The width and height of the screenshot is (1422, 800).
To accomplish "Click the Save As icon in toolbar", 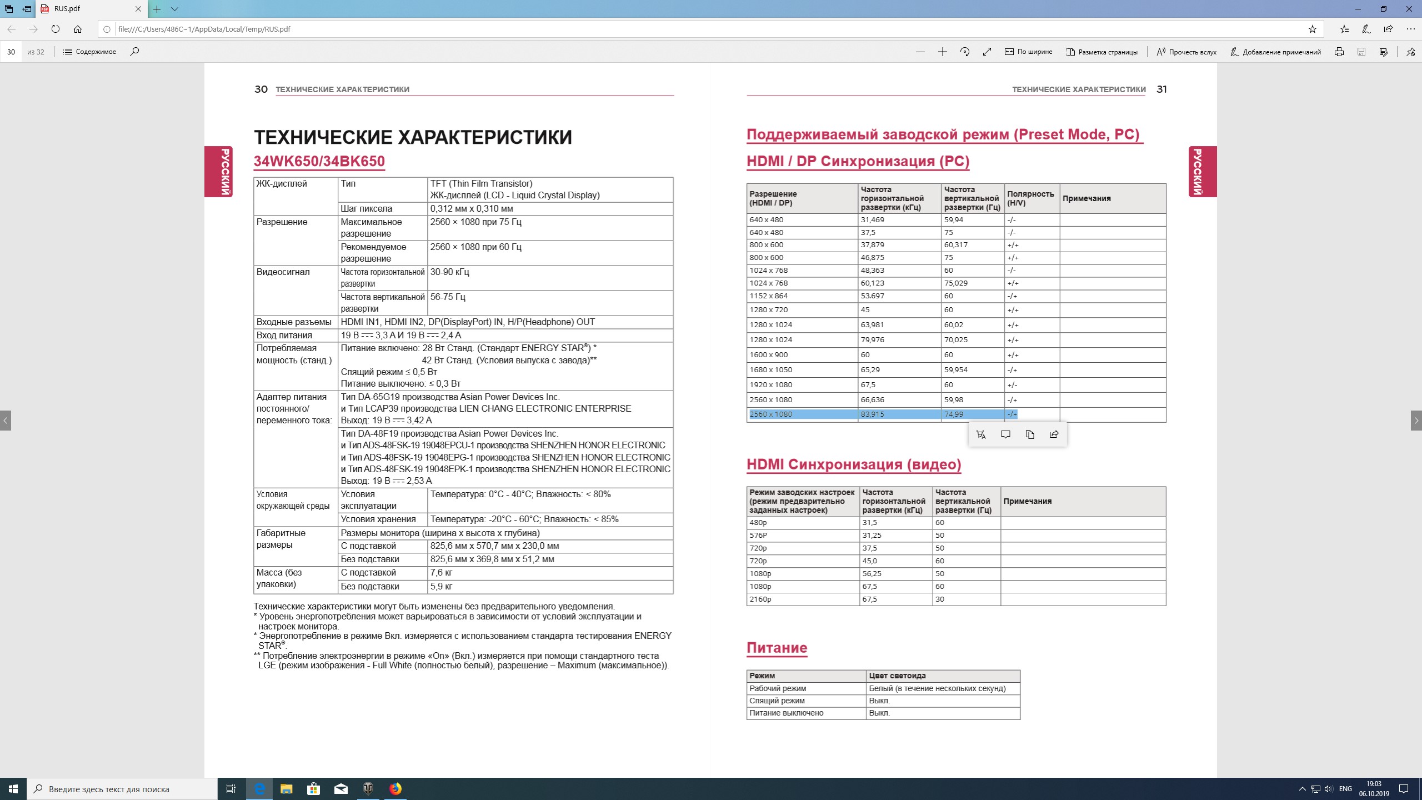I will point(1384,52).
